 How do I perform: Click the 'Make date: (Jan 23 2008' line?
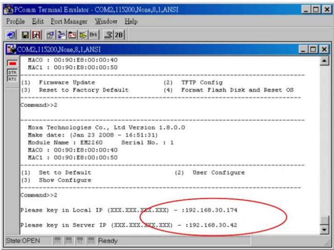93,135
